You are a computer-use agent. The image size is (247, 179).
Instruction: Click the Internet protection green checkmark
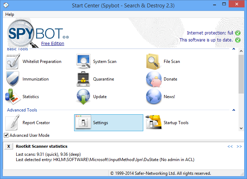coord(238,33)
